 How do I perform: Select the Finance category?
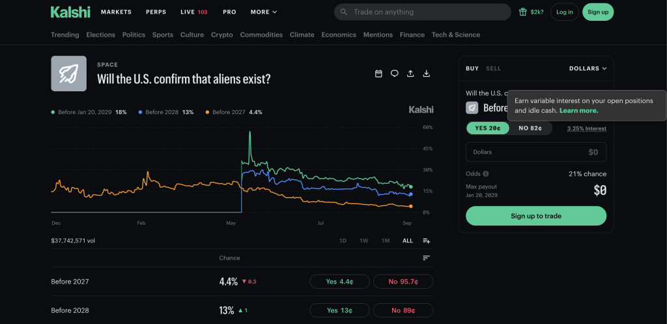pos(412,35)
